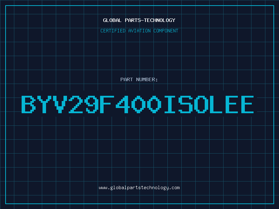Viewport: 279px width, 209px height.
Task: Click the word NUMBER: in the label
Action: (x=147, y=79)
